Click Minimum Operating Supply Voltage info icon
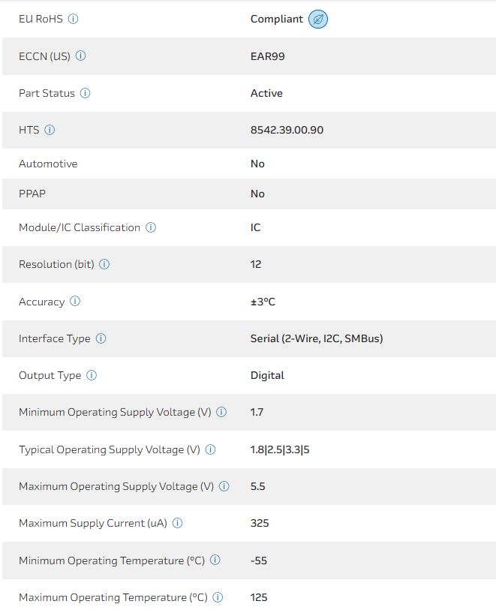Image resolution: width=496 pixels, height=610 pixels. click(x=221, y=412)
